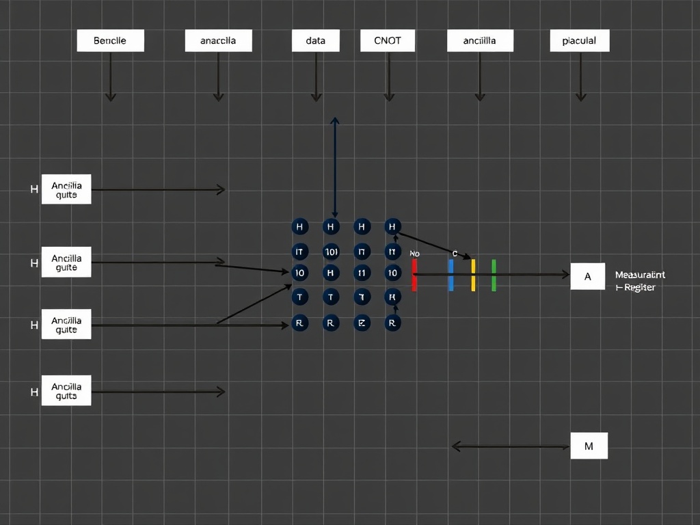Select the top-right 'H' node of the grid
Image resolution: width=700 pixels, height=525 pixels.
392,226
